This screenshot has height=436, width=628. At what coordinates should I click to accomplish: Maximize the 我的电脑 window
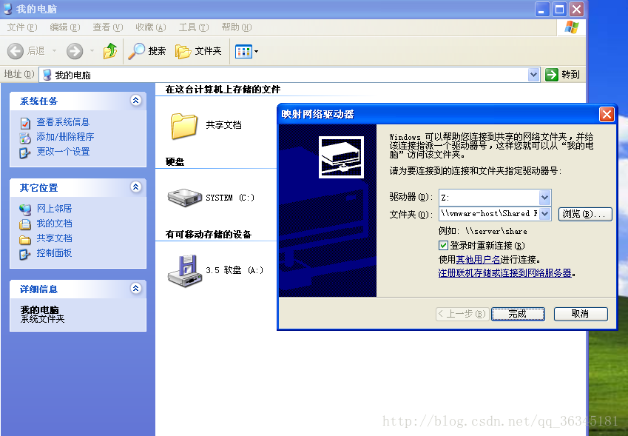pyautogui.click(x=559, y=9)
